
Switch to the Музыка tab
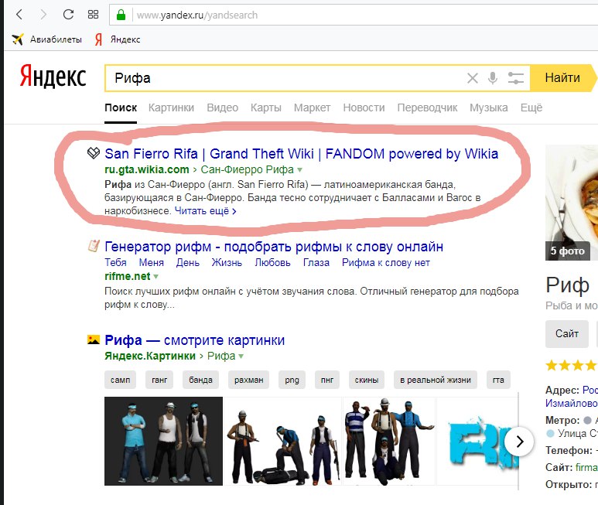[x=489, y=107]
